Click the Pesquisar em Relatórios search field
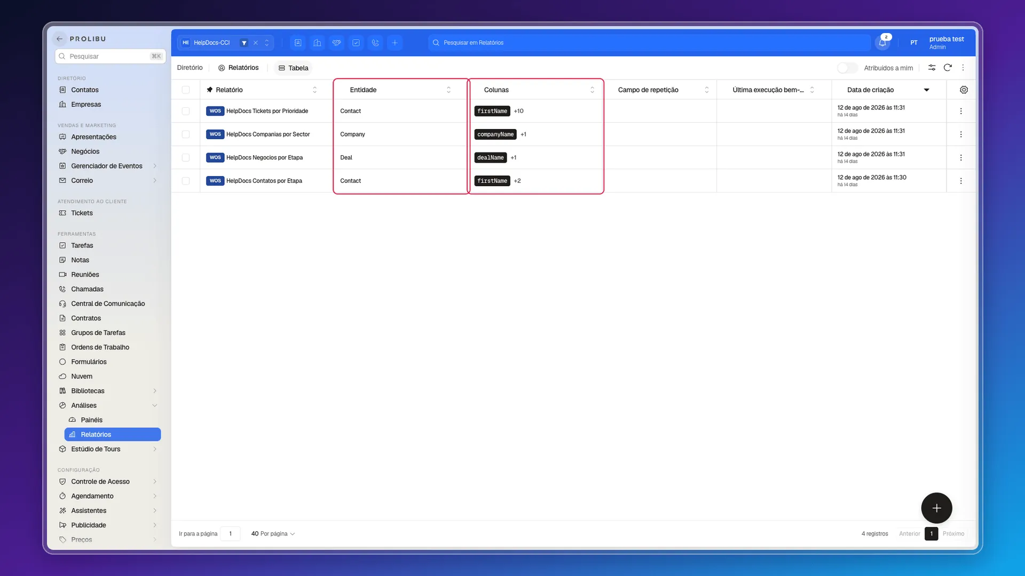The width and height of the screenshot is (1025, 576). coord(649,43)
